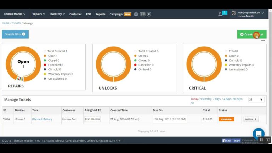
Task: Click the Tickets breadcrumb link
Action: click(16, 23)
